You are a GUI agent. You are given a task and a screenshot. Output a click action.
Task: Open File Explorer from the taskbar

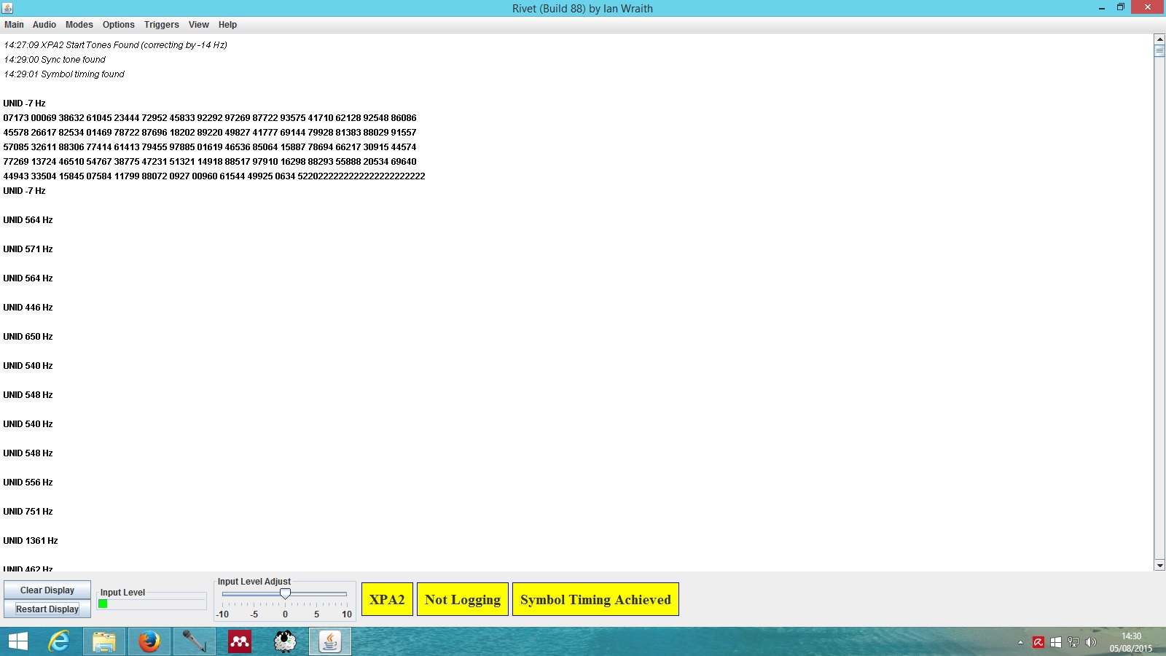[x=104, y=641]
